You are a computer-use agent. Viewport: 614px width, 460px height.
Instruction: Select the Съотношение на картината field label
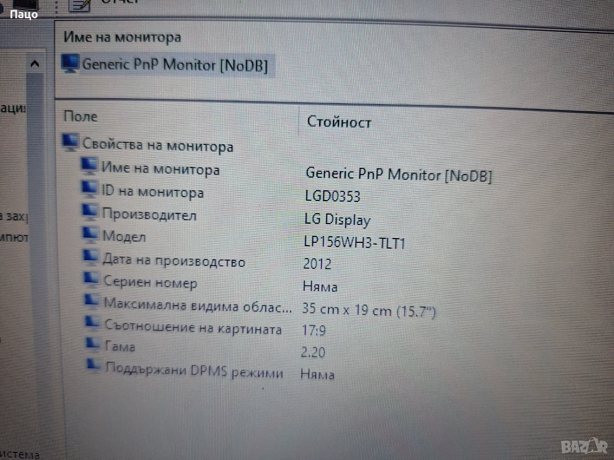(x=193, y=327)
